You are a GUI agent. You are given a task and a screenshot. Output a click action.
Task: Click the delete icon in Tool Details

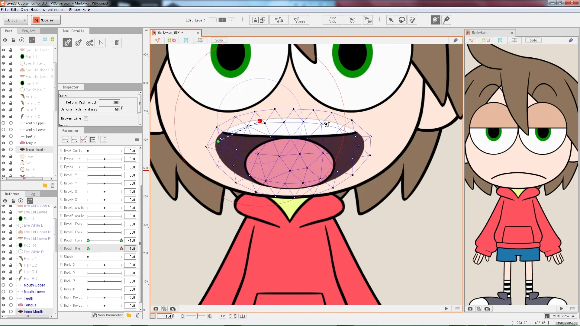point(116,43)
